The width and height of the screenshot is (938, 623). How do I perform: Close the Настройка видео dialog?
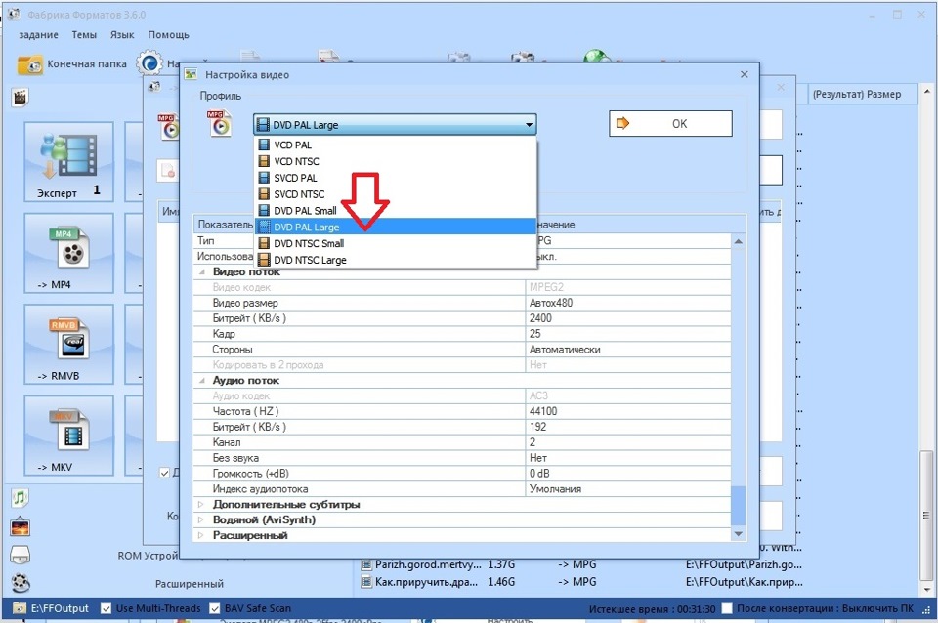coord(745,74)
